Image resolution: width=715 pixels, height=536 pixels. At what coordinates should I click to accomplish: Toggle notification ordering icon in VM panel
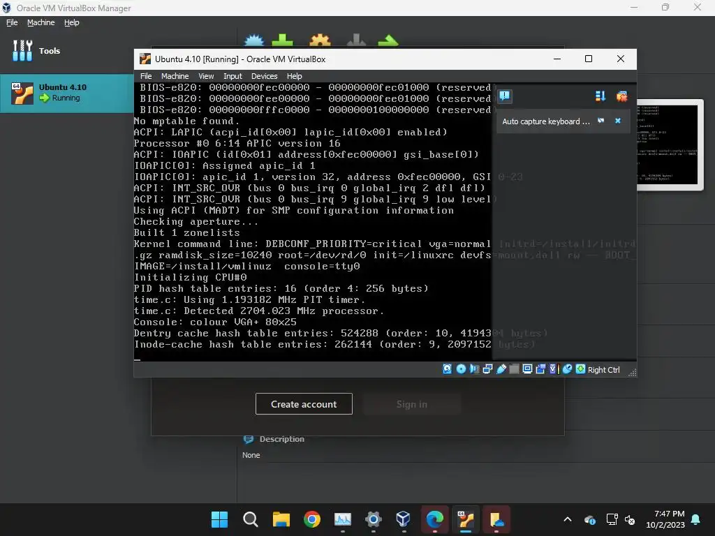click(x=600, y=96)
